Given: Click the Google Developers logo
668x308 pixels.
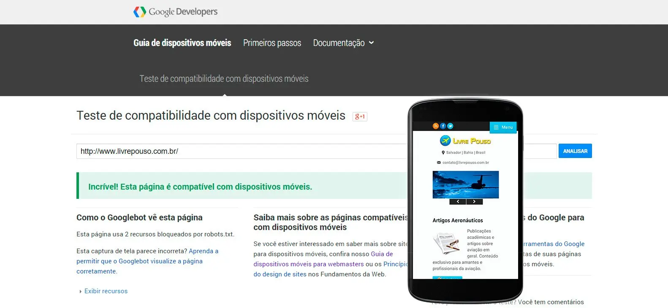Looking at the screenshot, I should [x=175, y=12].
